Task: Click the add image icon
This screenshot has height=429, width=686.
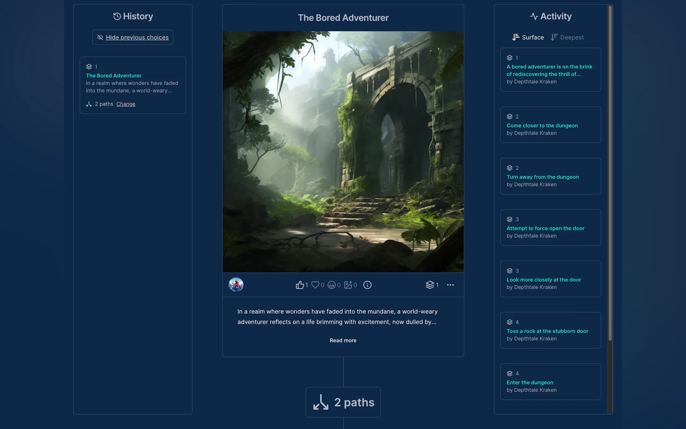Action: (x=348, y=285)
